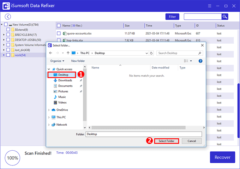Toggle the select-all checkbox beside Name header
The width and height of the screenshot is (240, 169).
59,26
